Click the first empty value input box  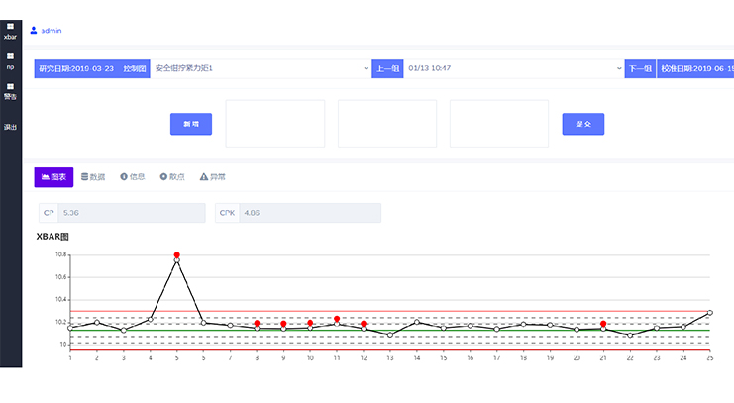[x=274, y=124]
